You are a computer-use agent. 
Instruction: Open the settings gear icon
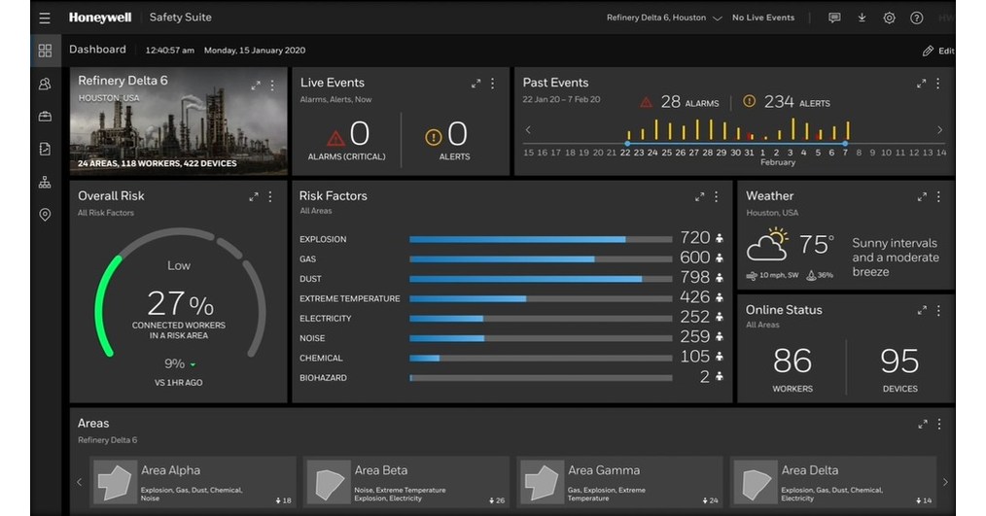[889, 17]
